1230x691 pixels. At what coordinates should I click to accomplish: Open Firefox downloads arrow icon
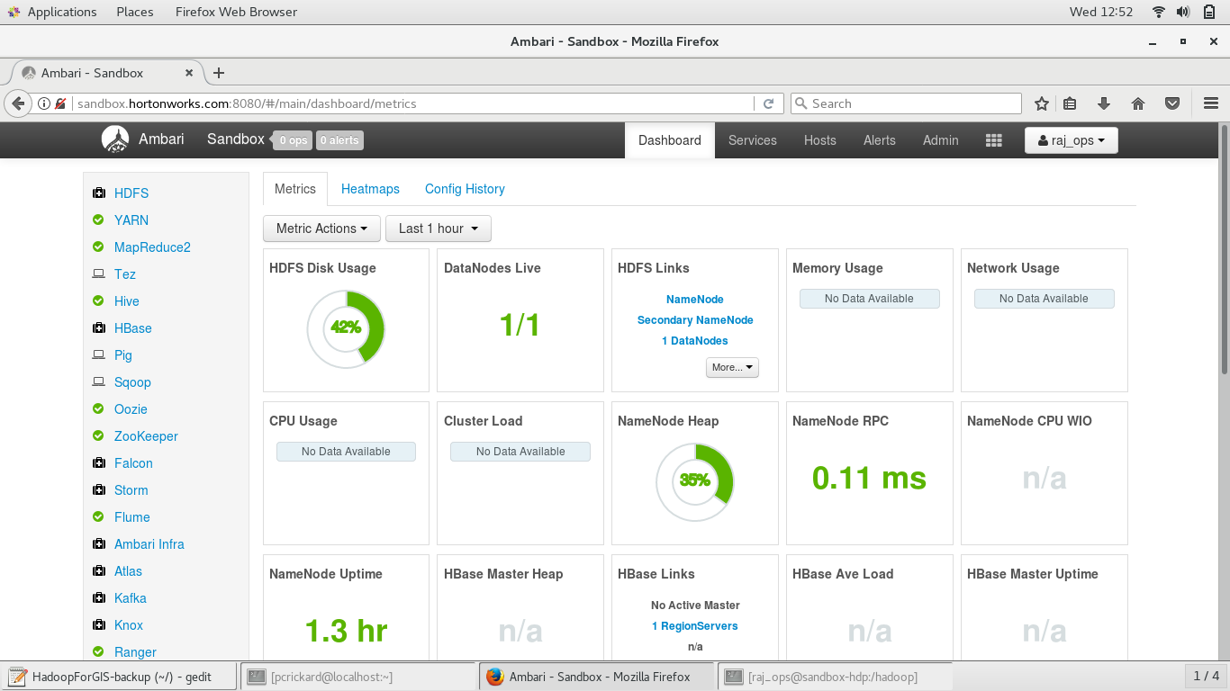tap(1104, 103)
